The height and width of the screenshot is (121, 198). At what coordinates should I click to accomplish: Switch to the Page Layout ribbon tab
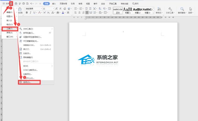point(63,4)
